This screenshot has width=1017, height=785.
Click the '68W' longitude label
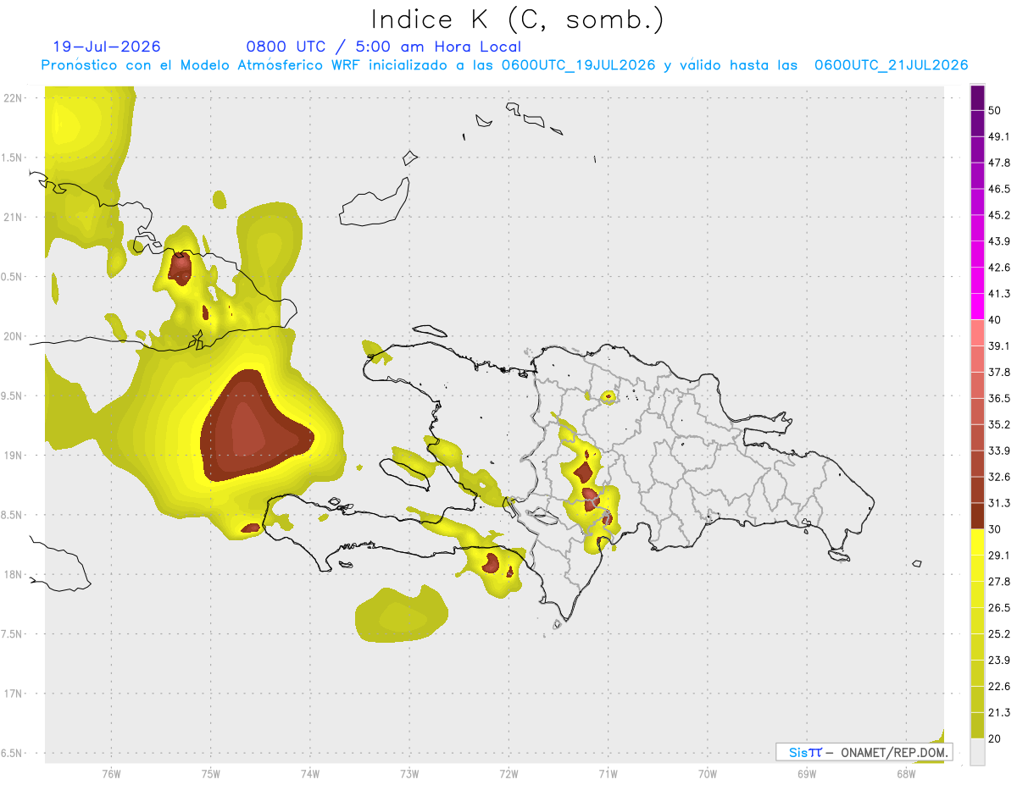tap(905, 774)
